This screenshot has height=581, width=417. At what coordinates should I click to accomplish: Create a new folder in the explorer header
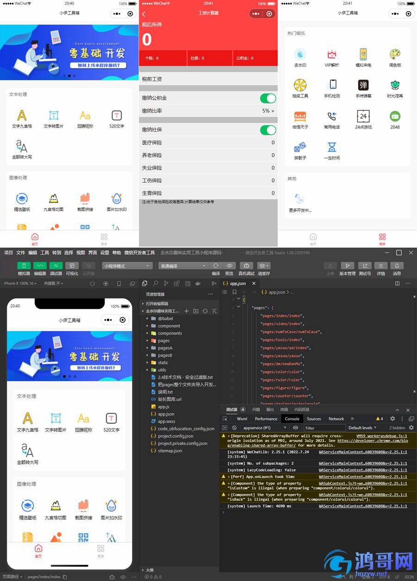196,311
